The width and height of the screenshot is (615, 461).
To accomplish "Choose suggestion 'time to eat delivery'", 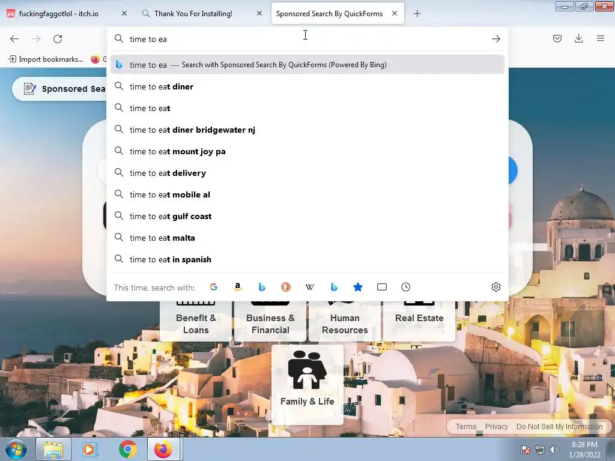I will tap(307, 173).
